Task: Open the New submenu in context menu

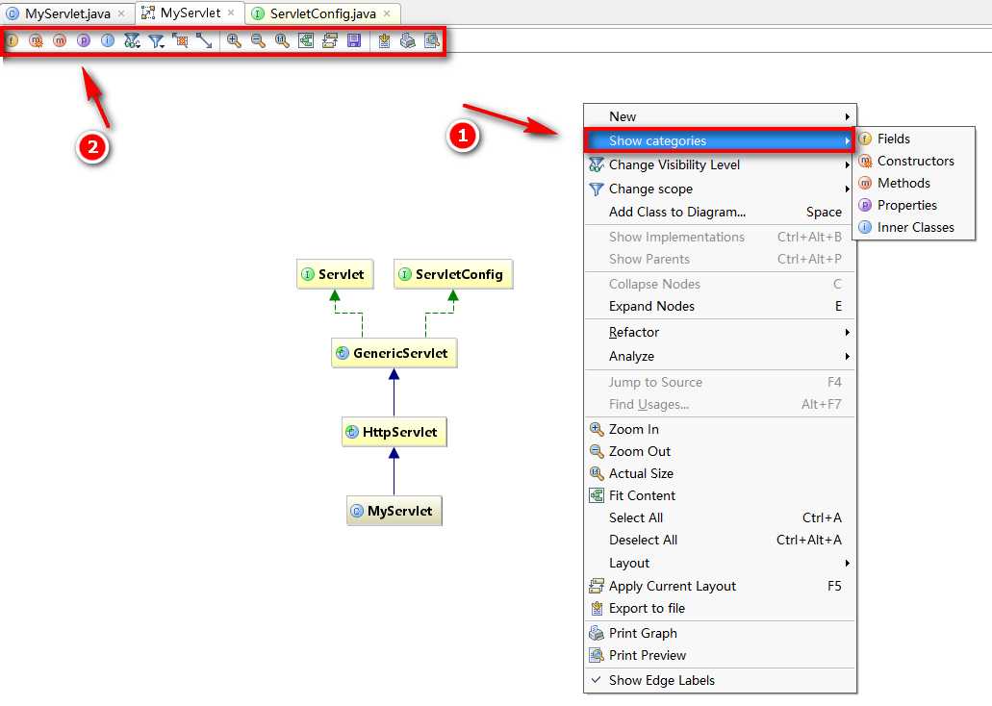Action: tap(720, 116)
